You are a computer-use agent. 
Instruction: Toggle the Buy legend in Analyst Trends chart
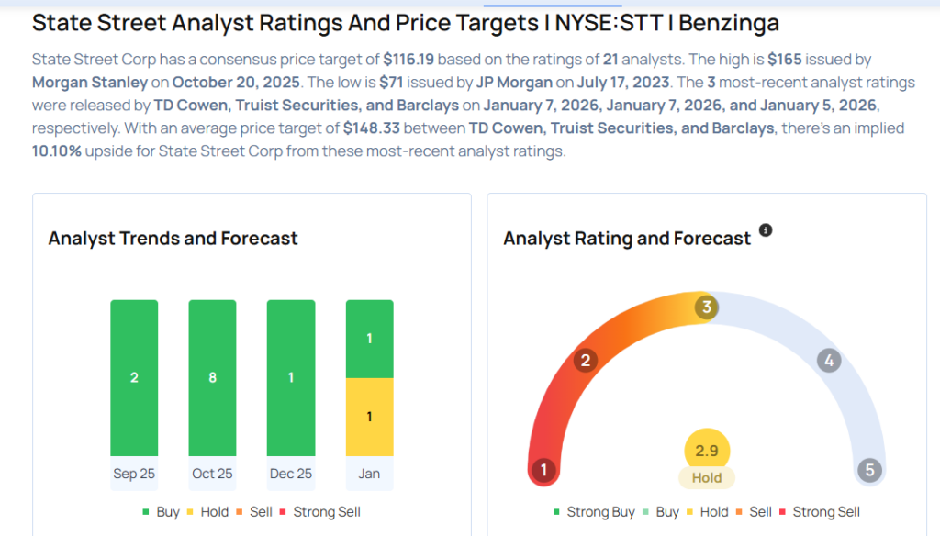[162, 512]
